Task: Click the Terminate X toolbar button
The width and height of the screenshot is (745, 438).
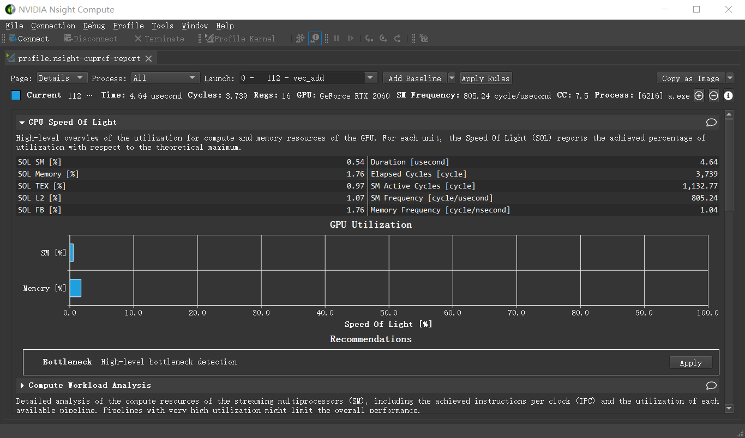Action: 159,39
